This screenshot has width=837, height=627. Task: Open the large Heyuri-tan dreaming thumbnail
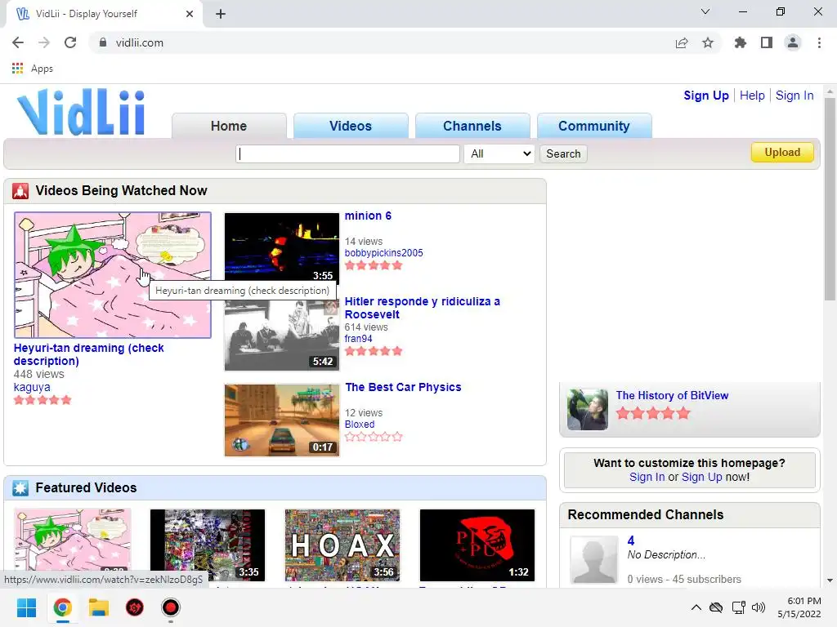(113, 275)
